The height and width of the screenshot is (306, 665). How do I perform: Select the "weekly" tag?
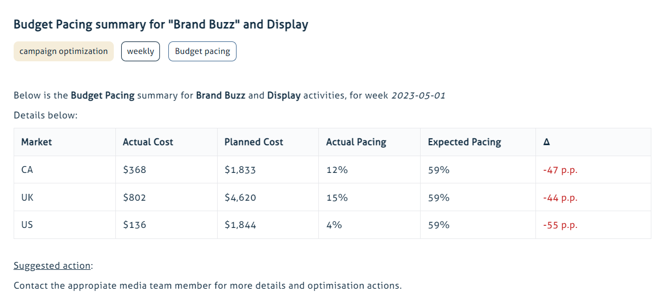tap(141, 51)
